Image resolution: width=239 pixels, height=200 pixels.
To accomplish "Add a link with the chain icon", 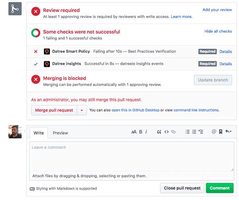I will tap(173, 132).
